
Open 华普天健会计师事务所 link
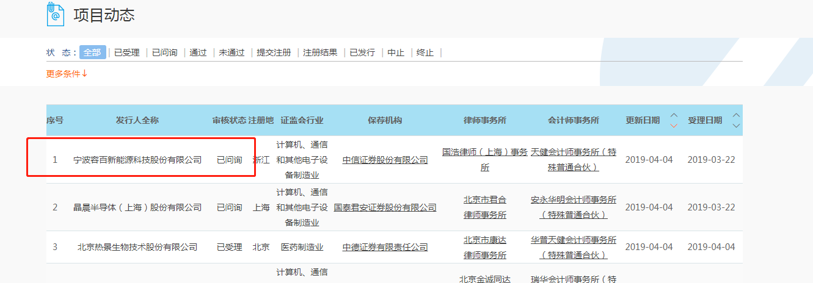point(574,247)
